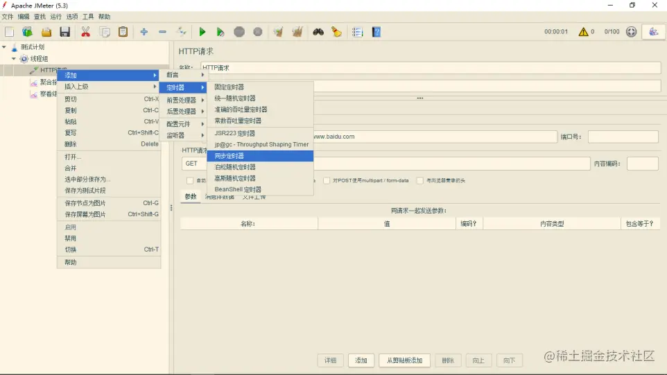Toggle the 自动重定向 checkbox
Viewport: 667px width, 375px height.
[x=190, y=181]
